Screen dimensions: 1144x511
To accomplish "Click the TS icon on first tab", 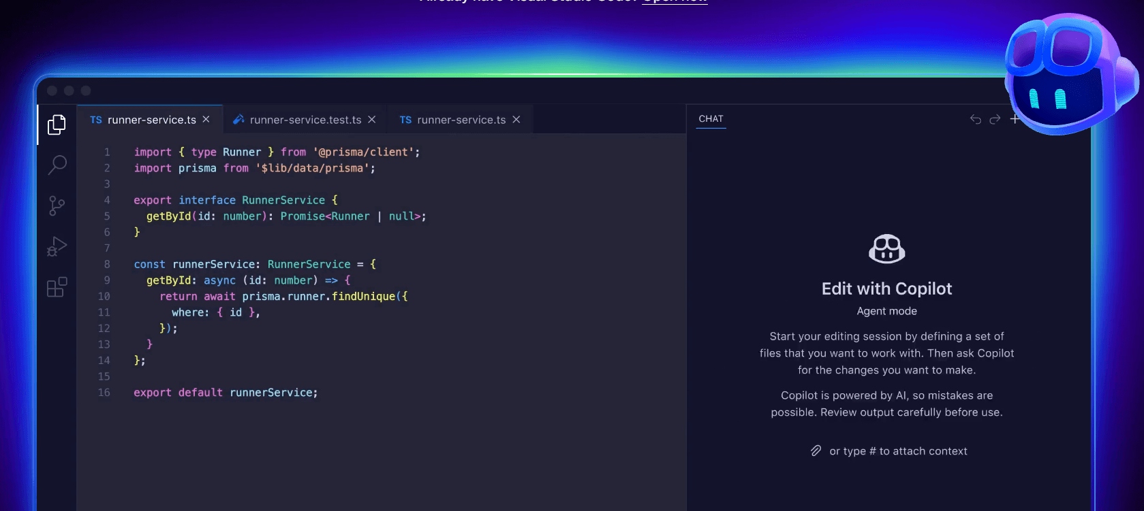I will (96, 120).
